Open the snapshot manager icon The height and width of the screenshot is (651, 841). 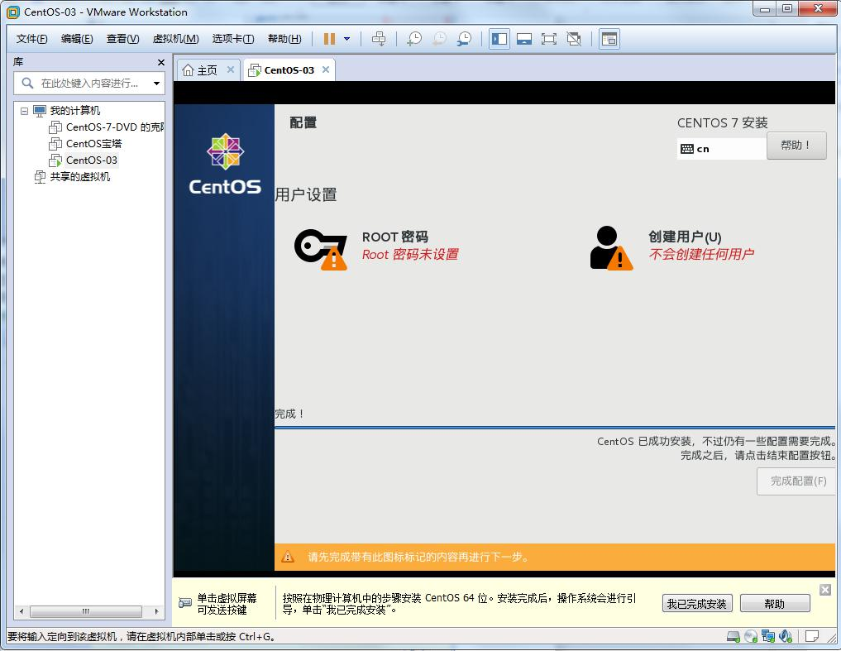(x=465, y=39)
